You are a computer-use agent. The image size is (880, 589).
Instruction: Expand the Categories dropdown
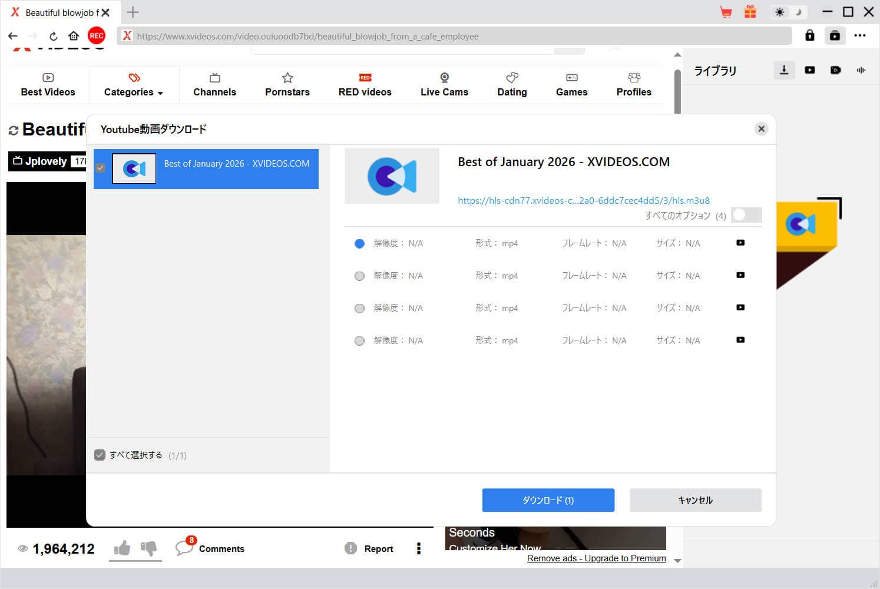pyautogui.click(x=134, y=85)
